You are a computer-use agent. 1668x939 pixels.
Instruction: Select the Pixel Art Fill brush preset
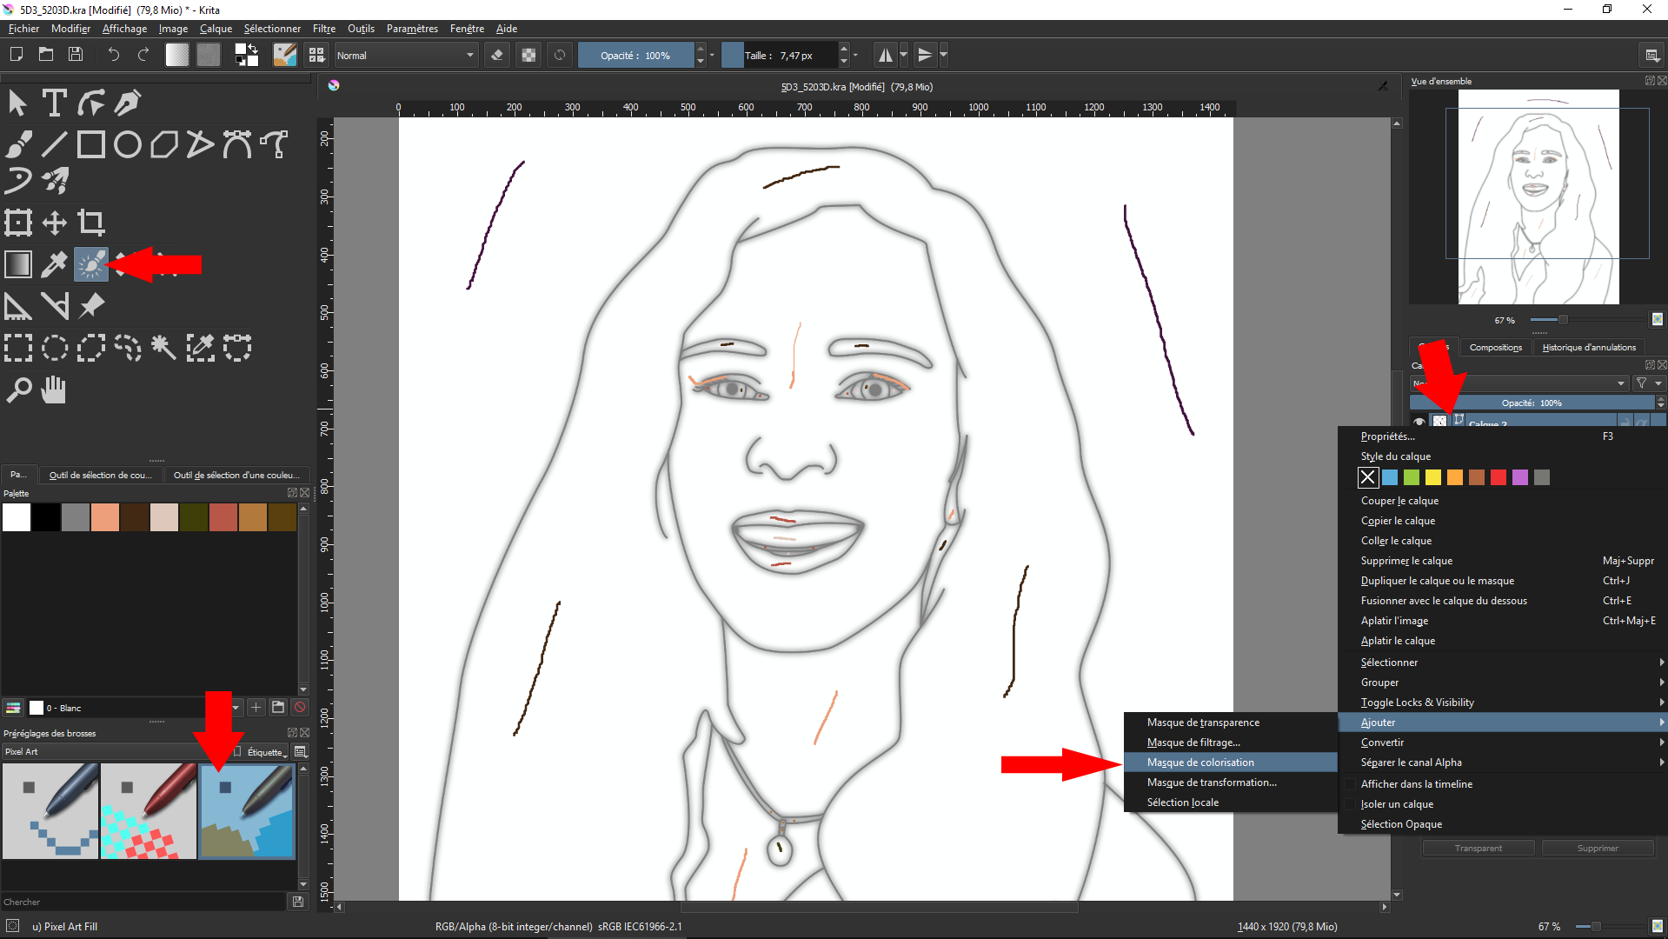[247, 811]
